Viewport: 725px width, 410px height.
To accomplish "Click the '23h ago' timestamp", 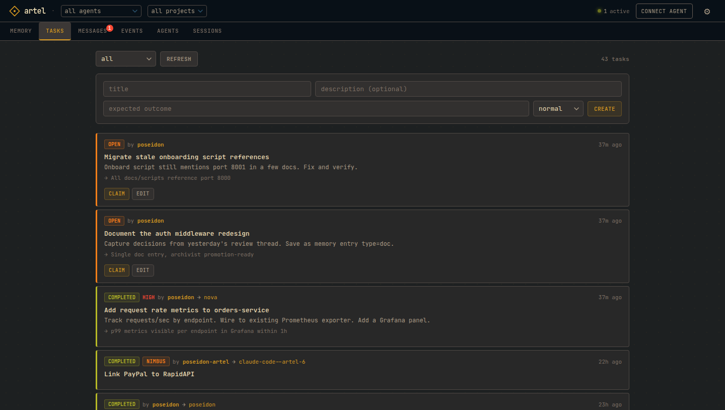I will (610, 404).
